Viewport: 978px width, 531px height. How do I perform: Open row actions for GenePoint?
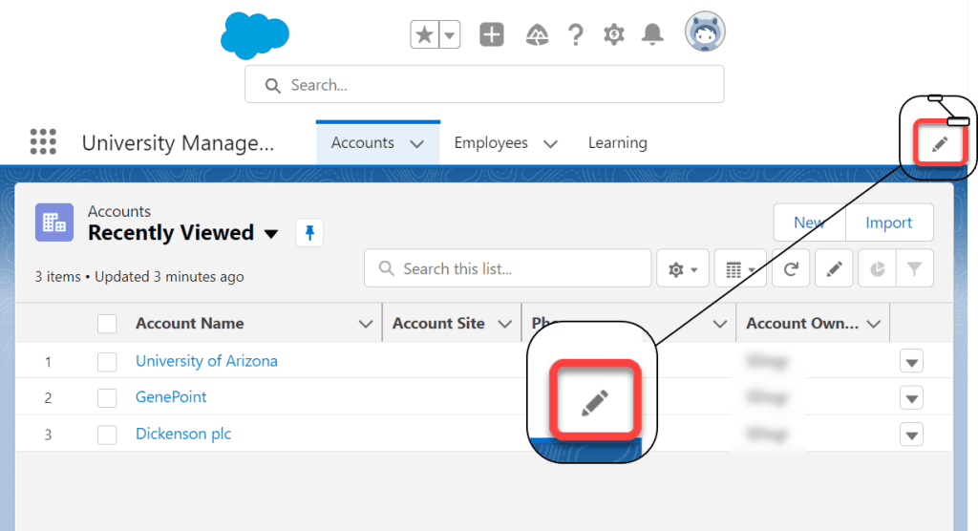(911, 398)
